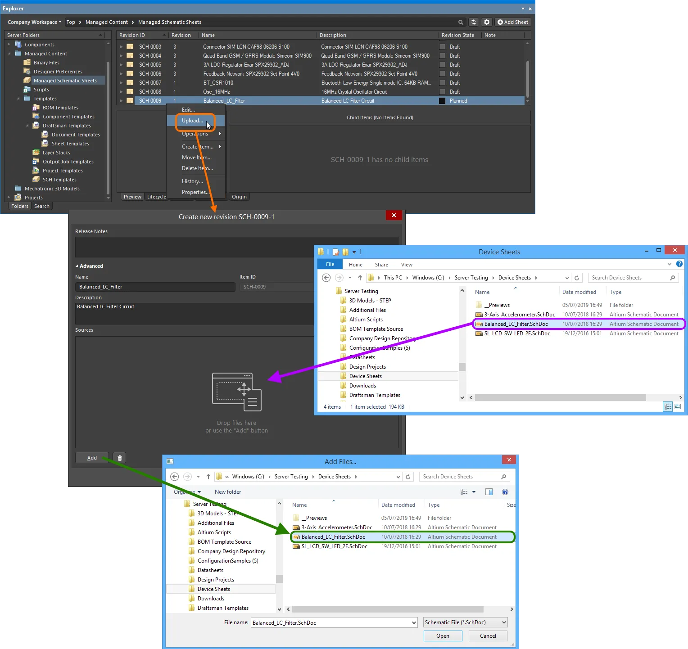
Task: Sort by Revision State column header
Action: pos(458,35)
